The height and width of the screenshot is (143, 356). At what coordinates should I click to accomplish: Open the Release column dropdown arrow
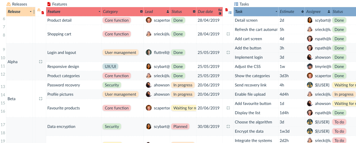pyautogui.click(x=31, y=12)
